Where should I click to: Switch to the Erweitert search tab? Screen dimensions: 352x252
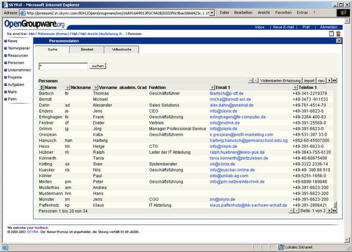[87, 50]
